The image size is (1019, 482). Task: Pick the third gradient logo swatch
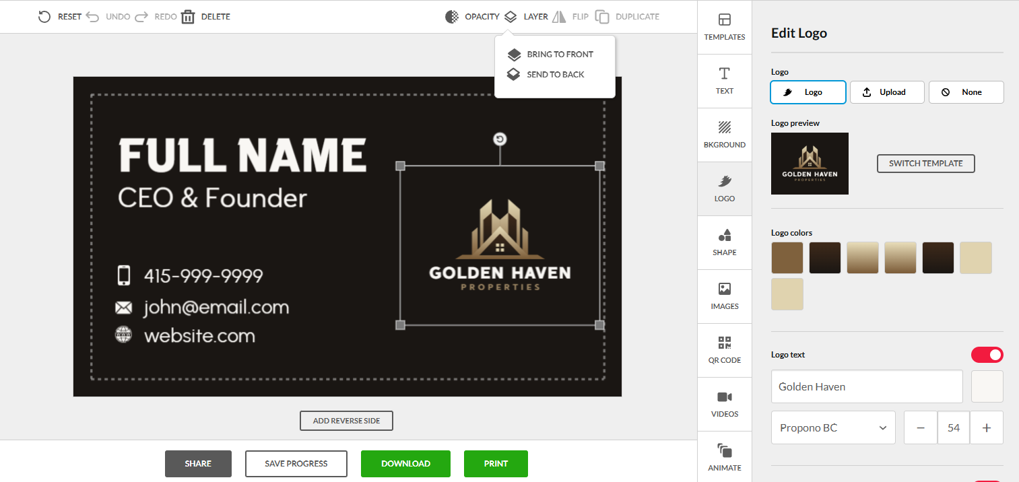click(863, 258)
